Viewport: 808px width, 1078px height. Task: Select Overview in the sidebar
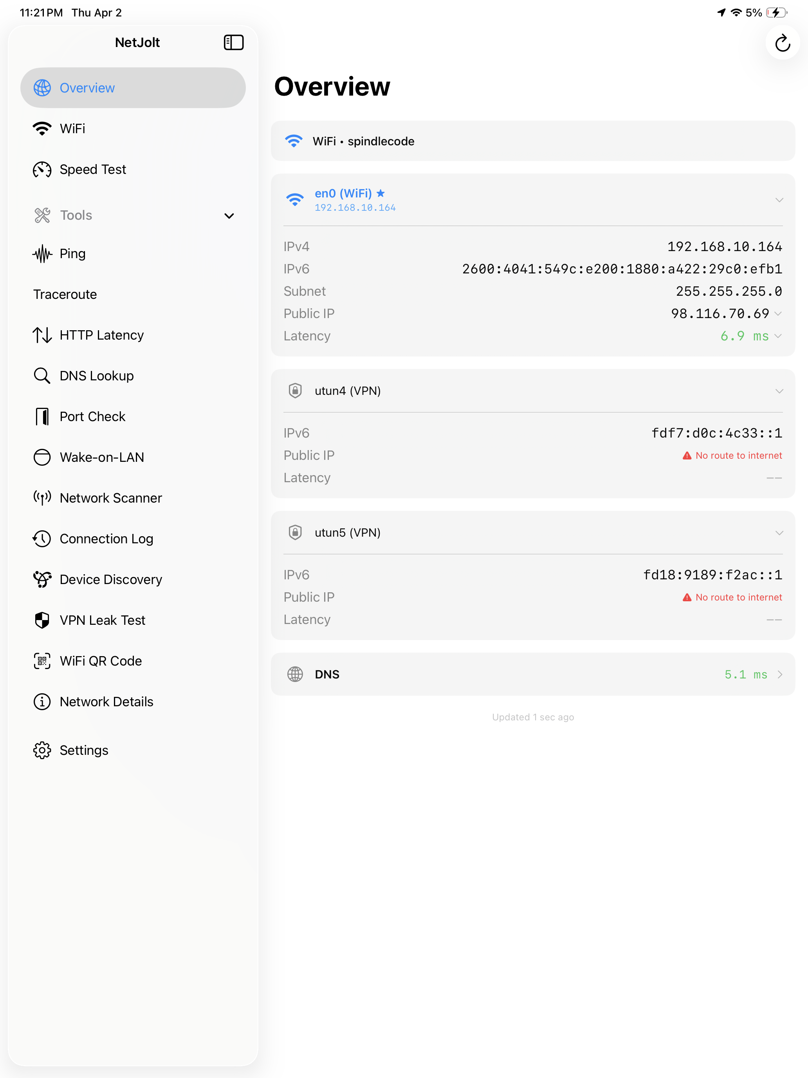(87, 88)
